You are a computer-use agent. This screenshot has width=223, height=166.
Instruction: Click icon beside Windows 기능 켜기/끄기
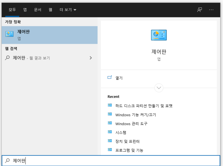point(110,114)
